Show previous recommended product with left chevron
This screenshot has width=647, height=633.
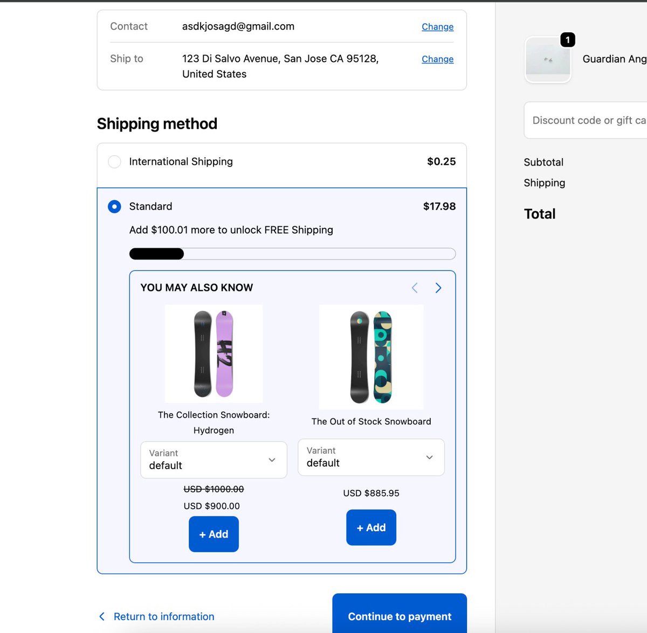[415, 288]
